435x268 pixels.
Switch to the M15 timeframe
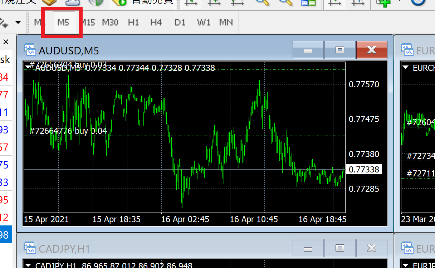[88, 23]
